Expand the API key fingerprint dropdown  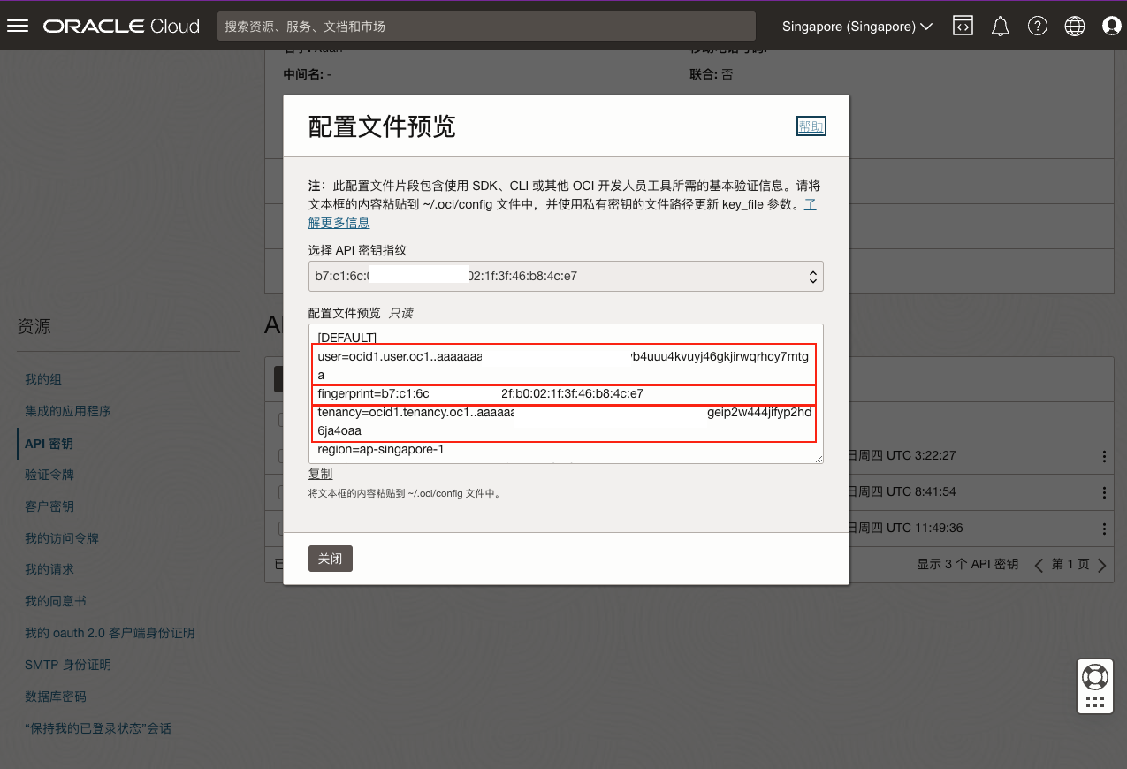[566, 277]
